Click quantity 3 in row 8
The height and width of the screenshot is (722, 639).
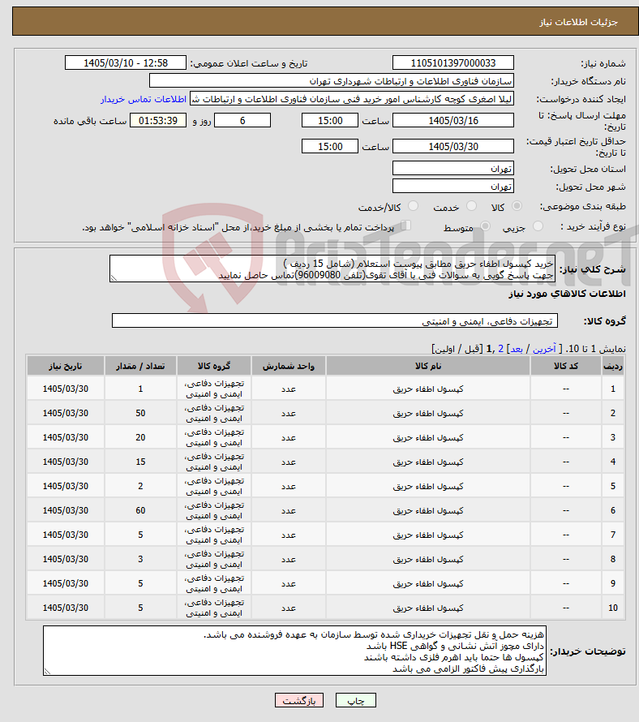coord(140,560)
